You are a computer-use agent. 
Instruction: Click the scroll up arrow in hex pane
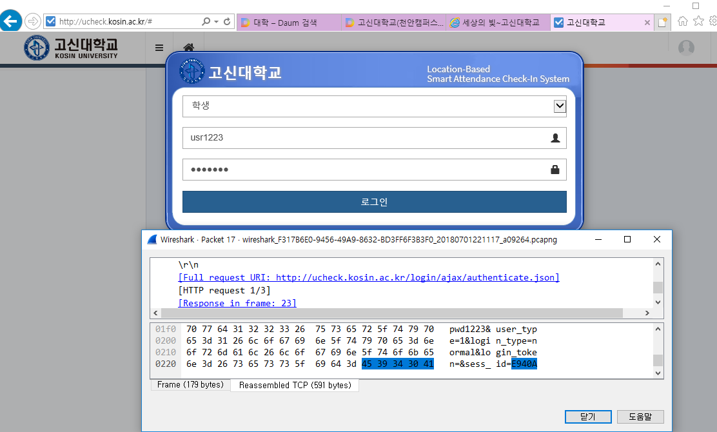click(658, 329)
